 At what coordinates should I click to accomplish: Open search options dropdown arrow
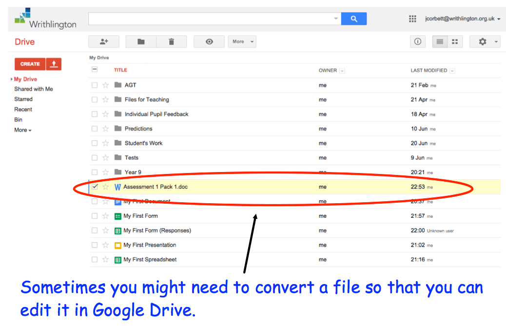tap(335, 19)
